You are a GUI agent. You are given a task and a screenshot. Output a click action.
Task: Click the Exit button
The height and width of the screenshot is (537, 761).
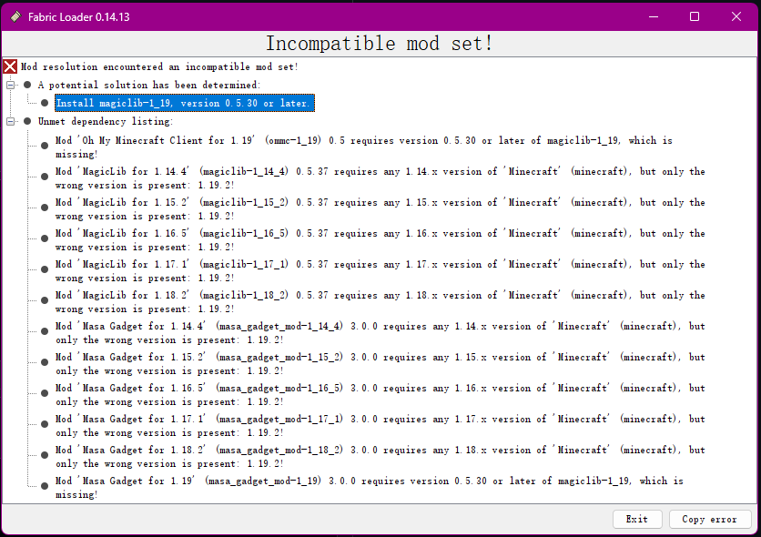[x=637, y=519]
